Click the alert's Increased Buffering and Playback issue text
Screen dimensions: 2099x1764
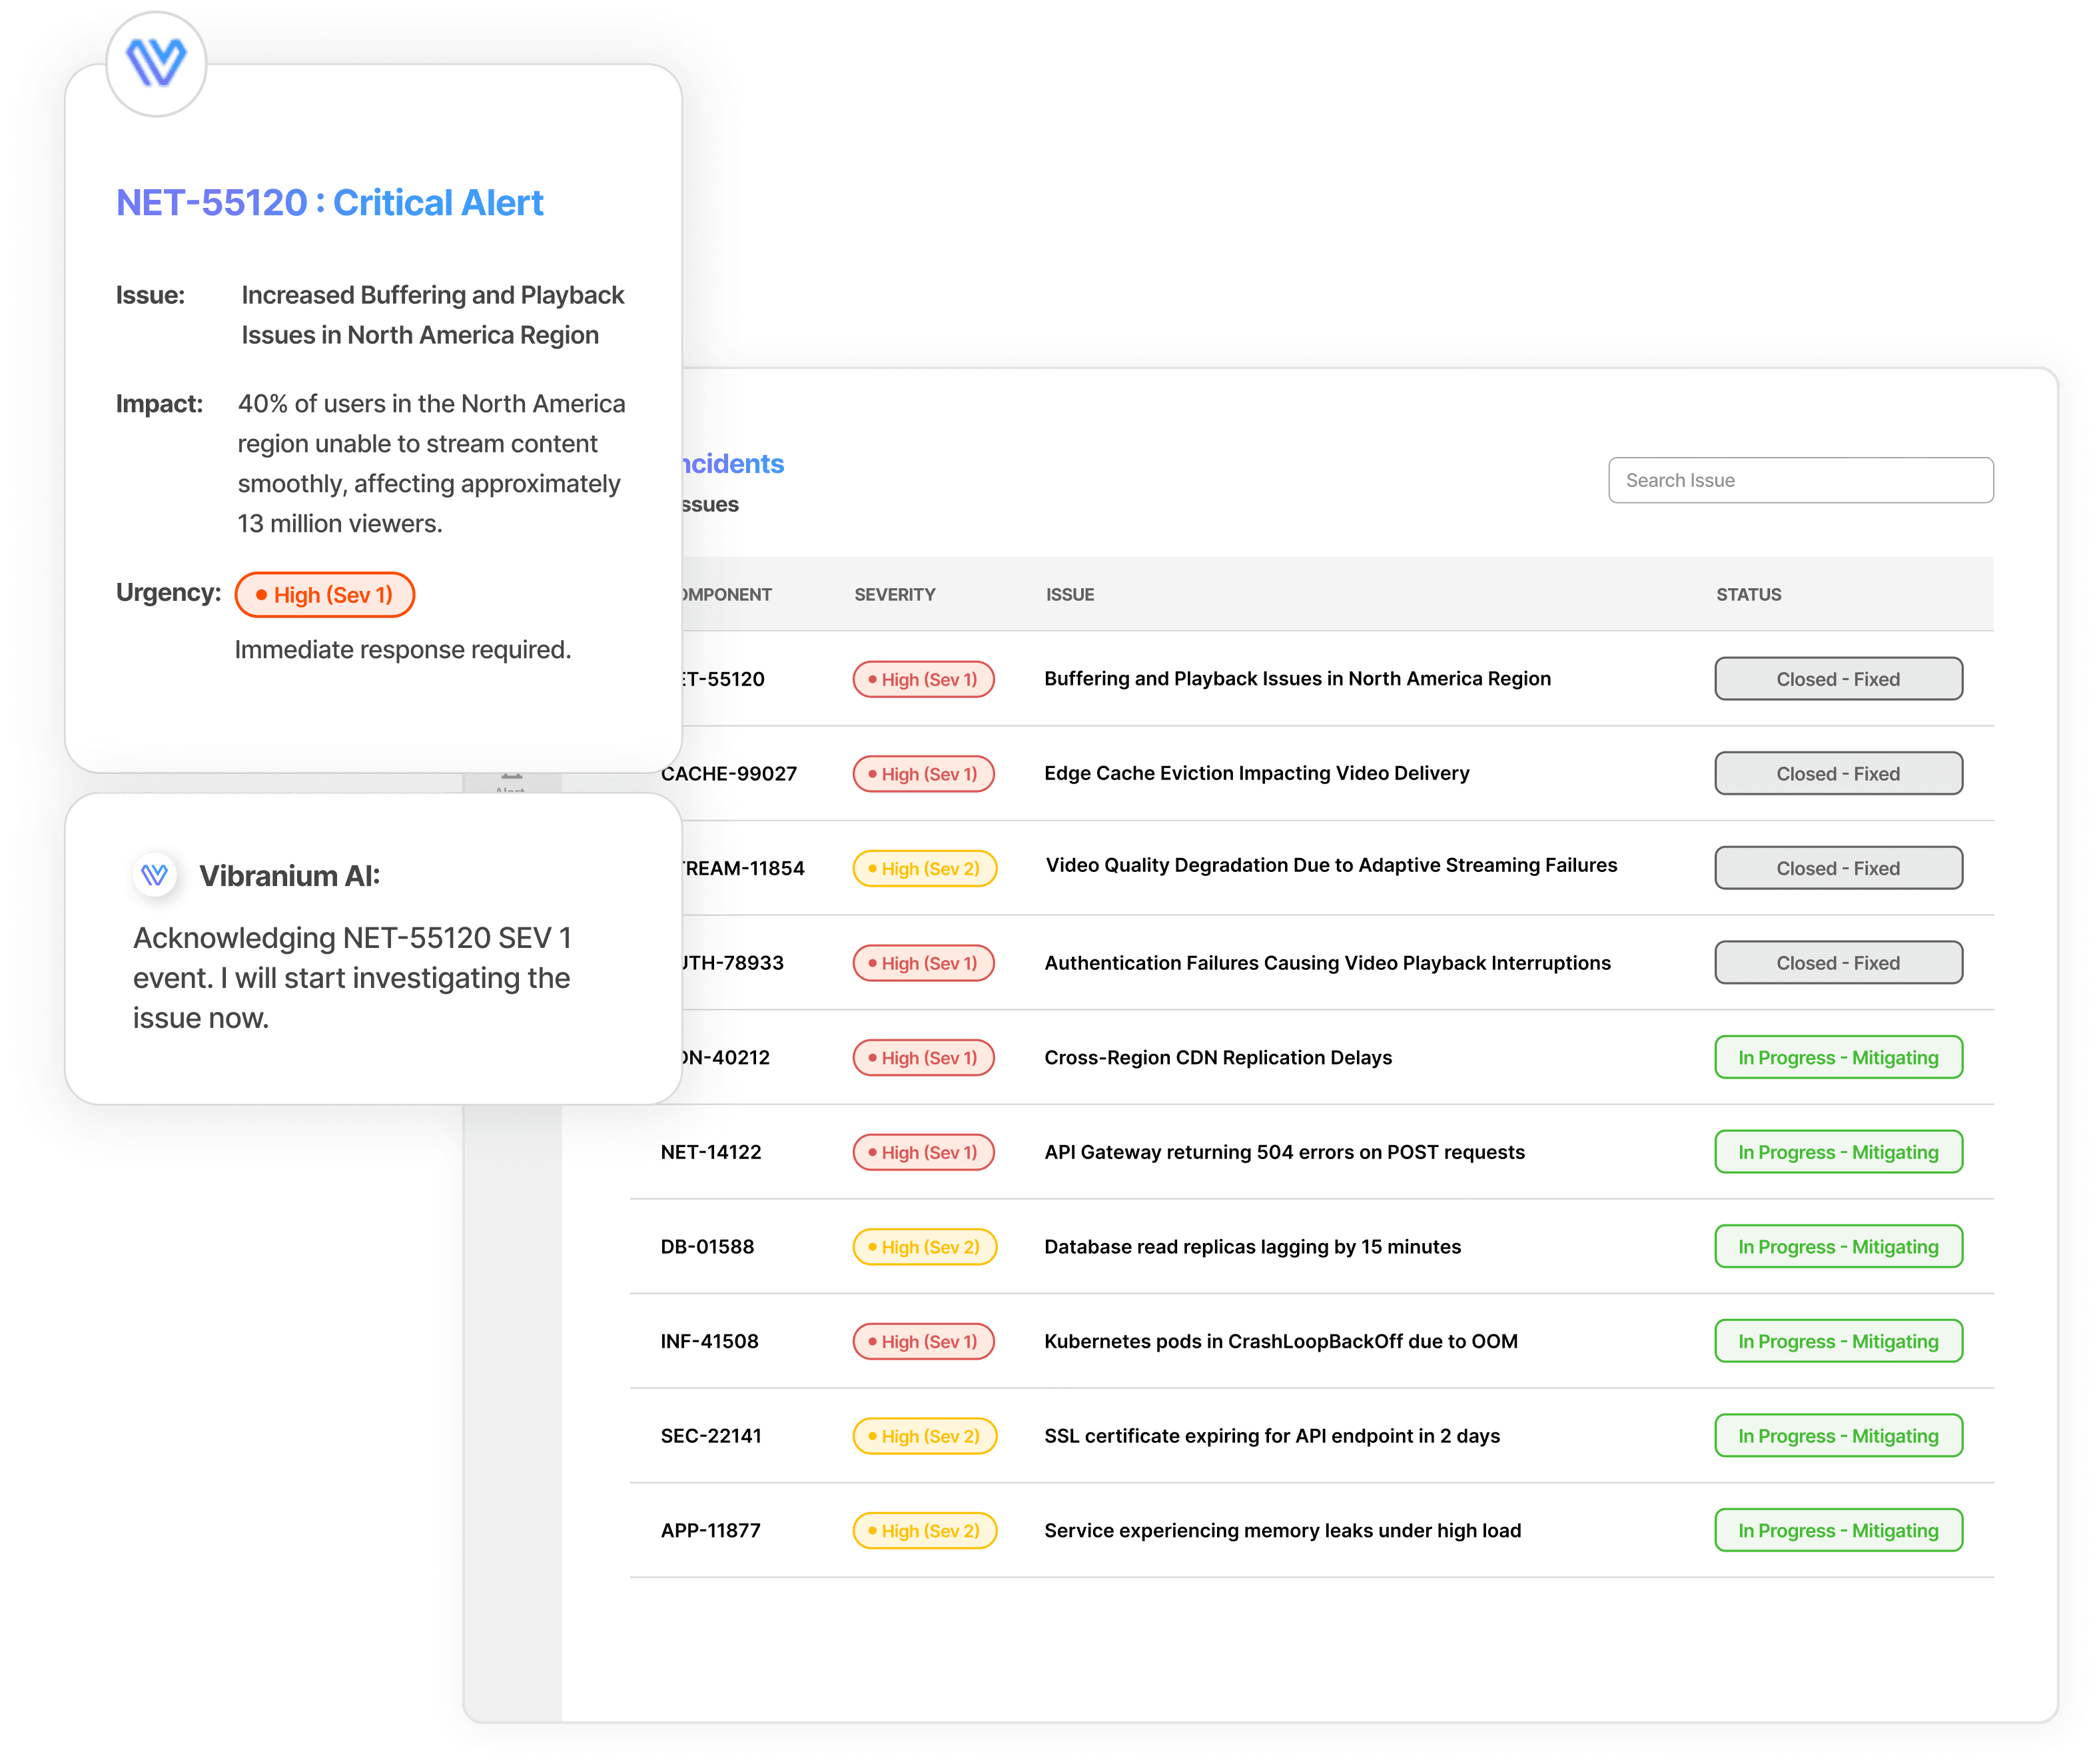coord(432,315)
